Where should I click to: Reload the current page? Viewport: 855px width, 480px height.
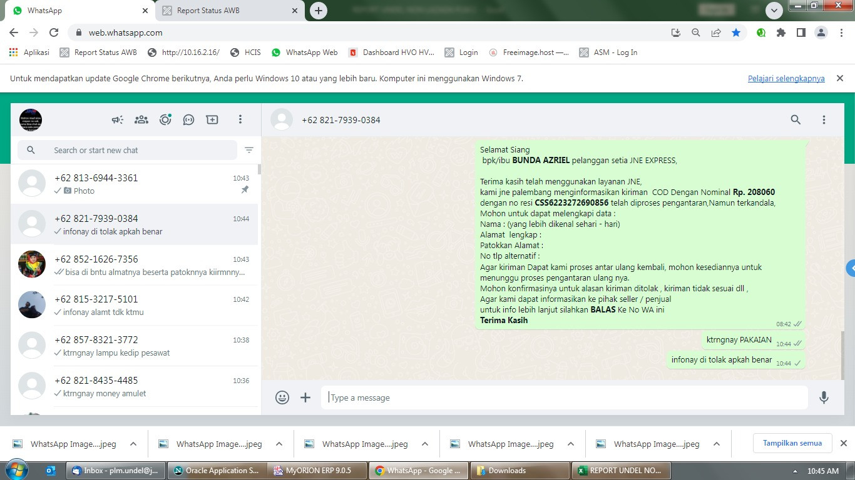tap(54, 32)
